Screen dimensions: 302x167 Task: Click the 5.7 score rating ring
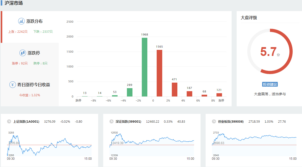[x=270, y=52]
